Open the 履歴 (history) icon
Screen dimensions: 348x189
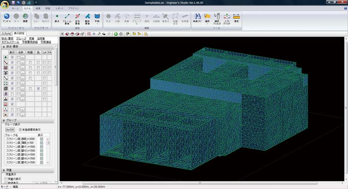point(25,17)
